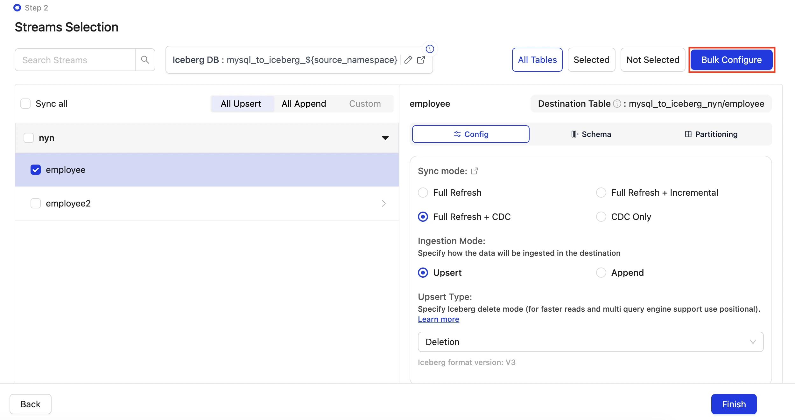Click the blue info icon above Iceberg DB
Image resolution: width=795 pixels, height=420 pixels.
430,49
